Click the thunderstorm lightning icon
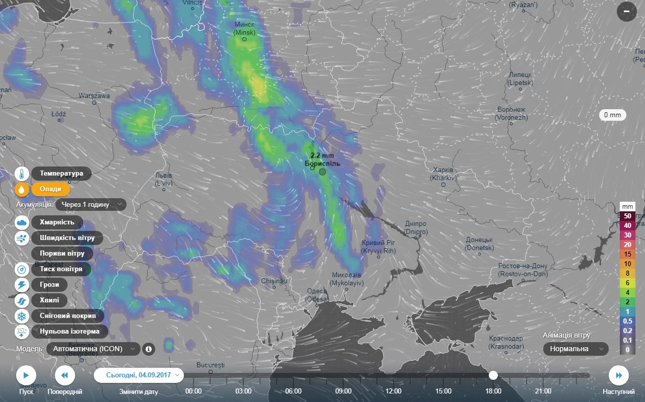The image size is (645, 402). pos(22,285)
